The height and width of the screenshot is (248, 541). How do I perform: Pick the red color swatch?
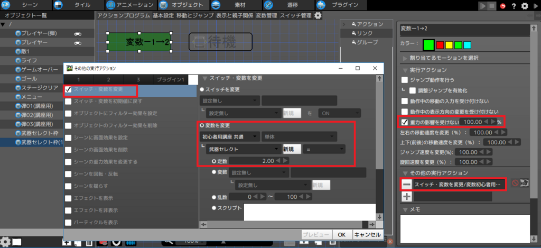point(440,45)
